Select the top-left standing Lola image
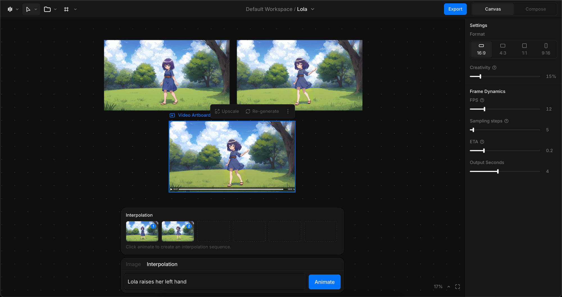This screenshot has width=562, height=297. click(167, 75)
